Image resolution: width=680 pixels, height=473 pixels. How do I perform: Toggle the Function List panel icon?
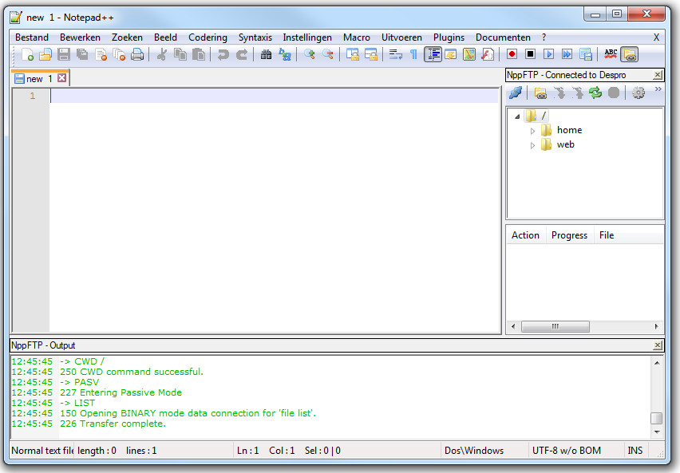pyautogui.click(x=487, y=54)
